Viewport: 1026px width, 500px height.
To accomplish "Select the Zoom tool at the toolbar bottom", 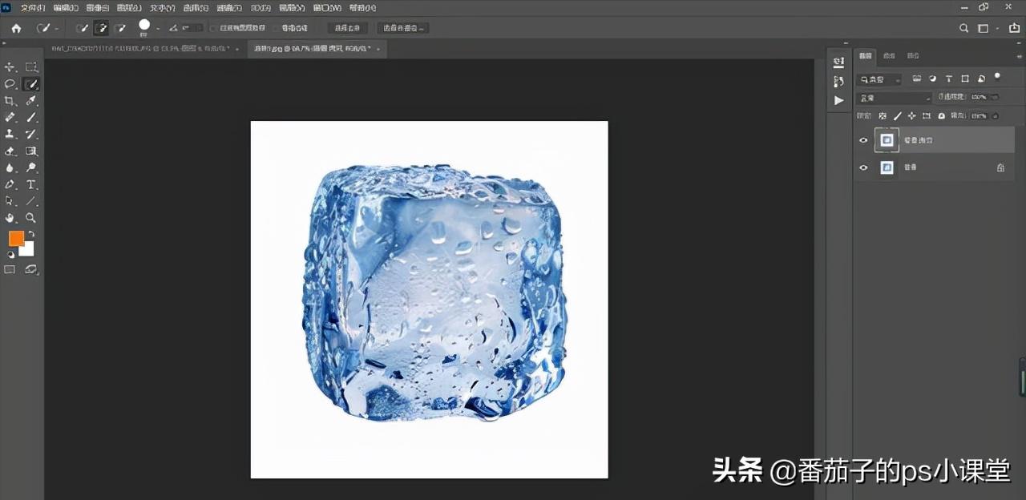I will tap(32, 218).
